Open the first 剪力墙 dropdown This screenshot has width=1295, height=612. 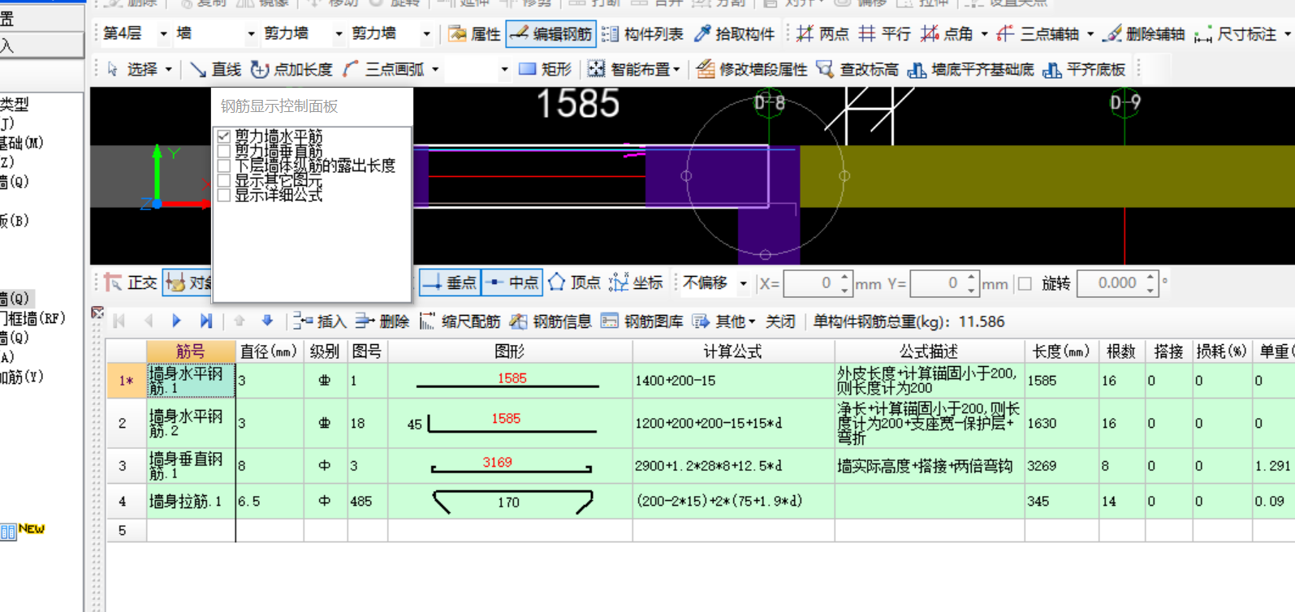339,34
